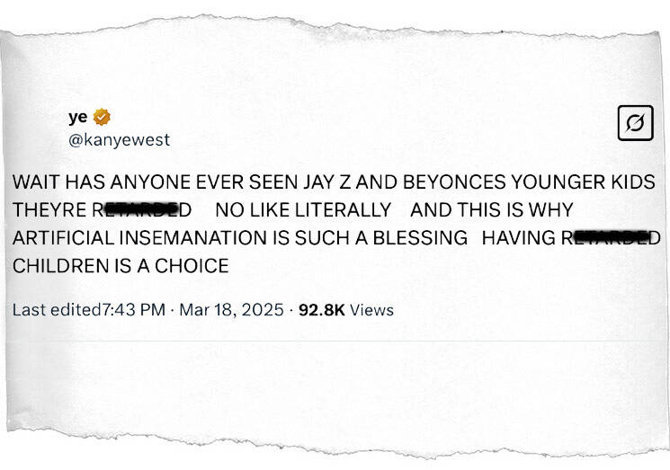The height and width of the screenshot is (470, 670).
Task: Click the blacked-out word after HAVING
Action: click(611, 238)
